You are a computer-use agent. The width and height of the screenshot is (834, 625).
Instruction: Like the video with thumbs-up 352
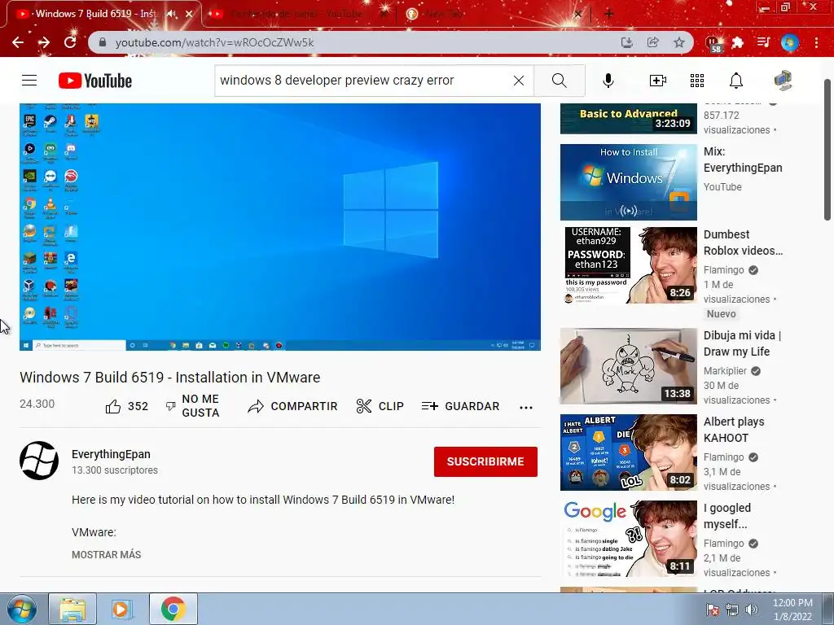[126, 407]
